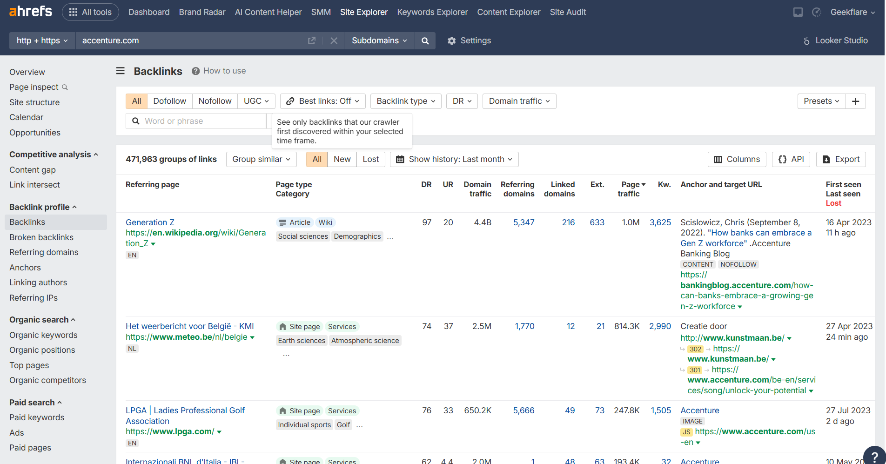Click the meteo.be Site page tag
886x464 pixels.
pyautogui.click(x=299, y=327)
